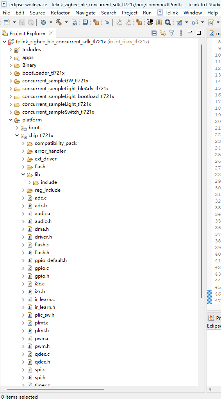221x399 pixels.
Task: Collapse the platform folder
Action: click(11, 120)
